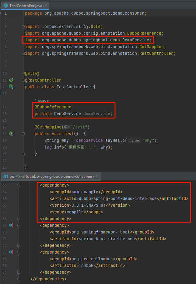Viewport: 196px width, 284px height.
Task: Click the Slf4j import on line 3
Action: (65, 26)
